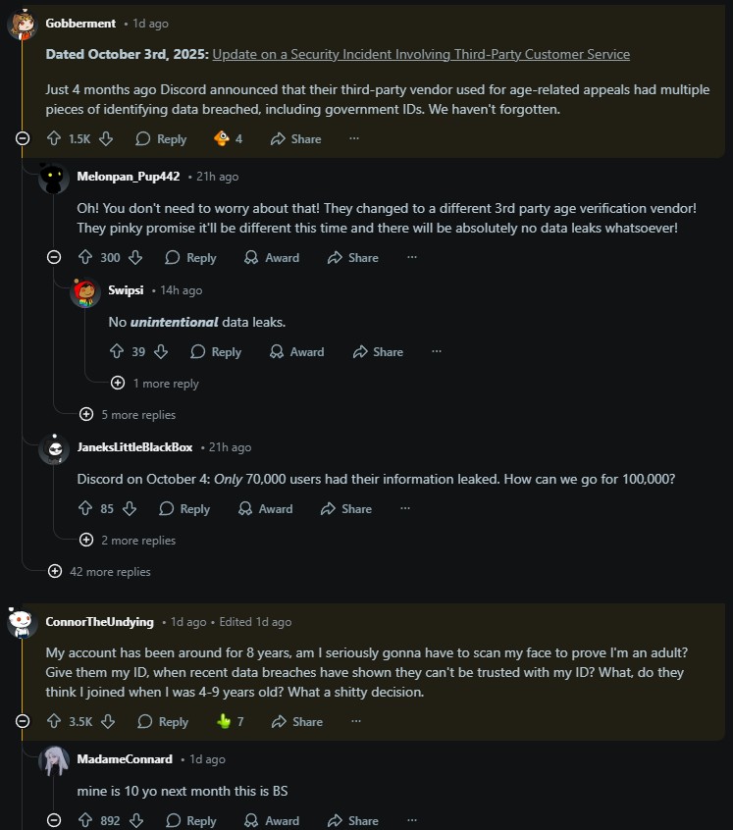Upvote Melonpan_Pup442's comment
This screenshot has width=733, height=830.
(85, 258)
